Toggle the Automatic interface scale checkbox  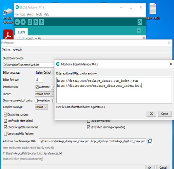click(37, 87)
